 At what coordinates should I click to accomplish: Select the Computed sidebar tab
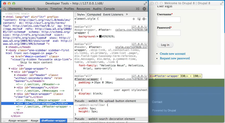(x=94, y=15)
